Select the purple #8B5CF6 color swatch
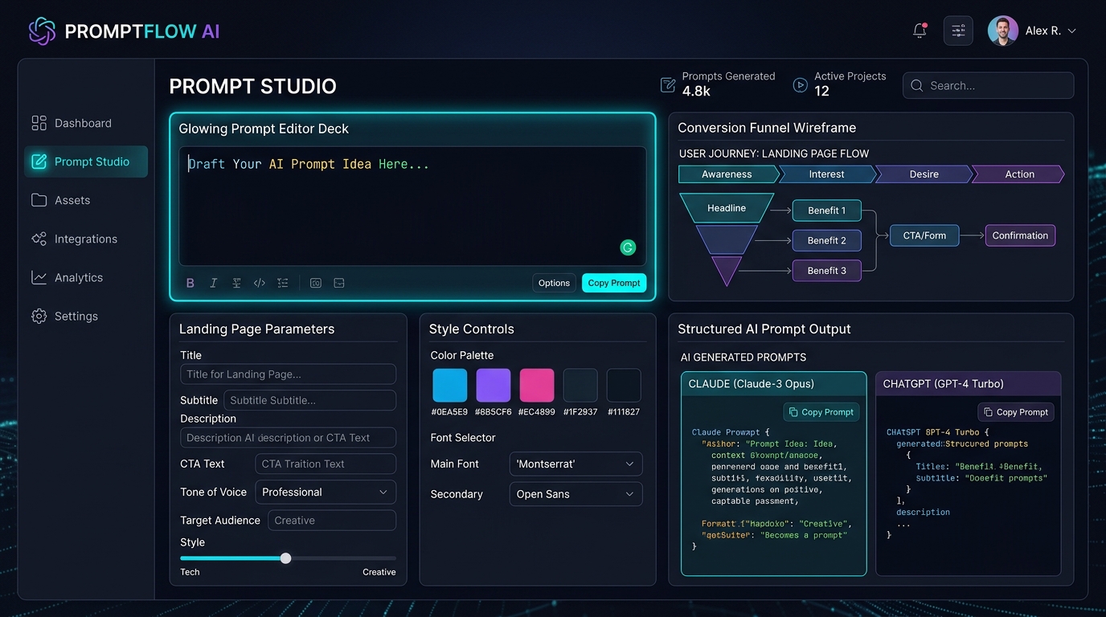Image resolution: width=1106 pixels, height=617 pixels. [x=494, y=385]
